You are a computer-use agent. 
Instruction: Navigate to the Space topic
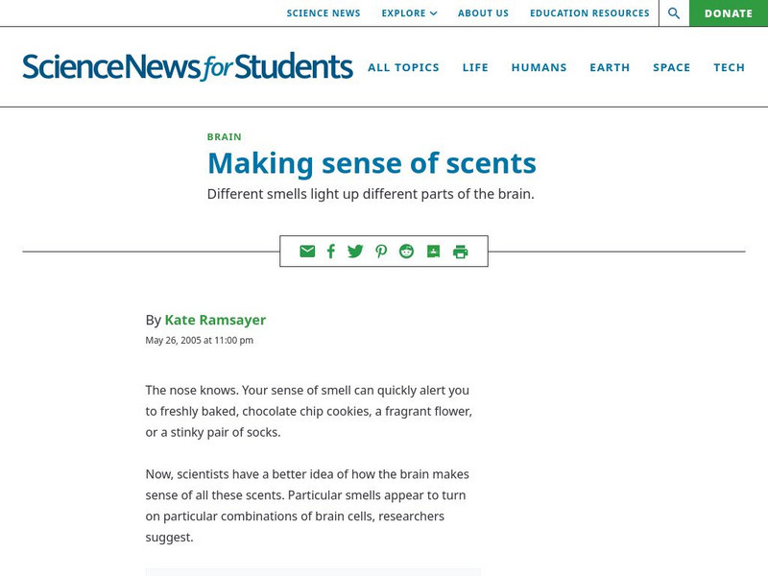pos(672,67)
